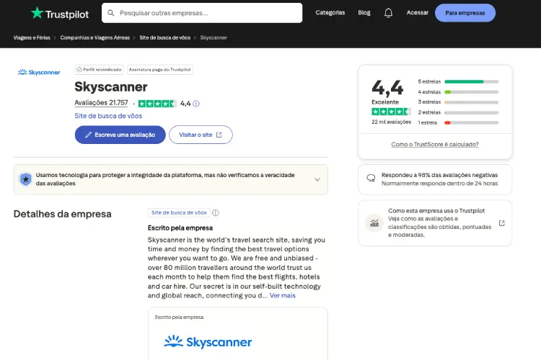
Task: Click the speech bubble reply icon
Action: point(371,178)
